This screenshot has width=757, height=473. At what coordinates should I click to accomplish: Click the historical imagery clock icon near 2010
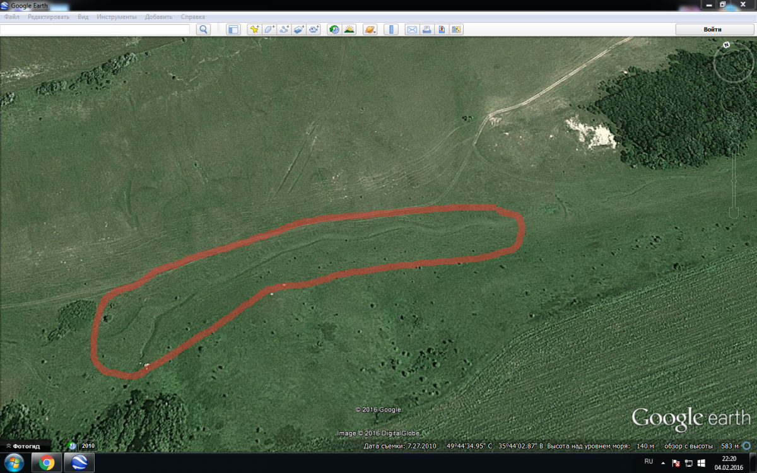72,446
